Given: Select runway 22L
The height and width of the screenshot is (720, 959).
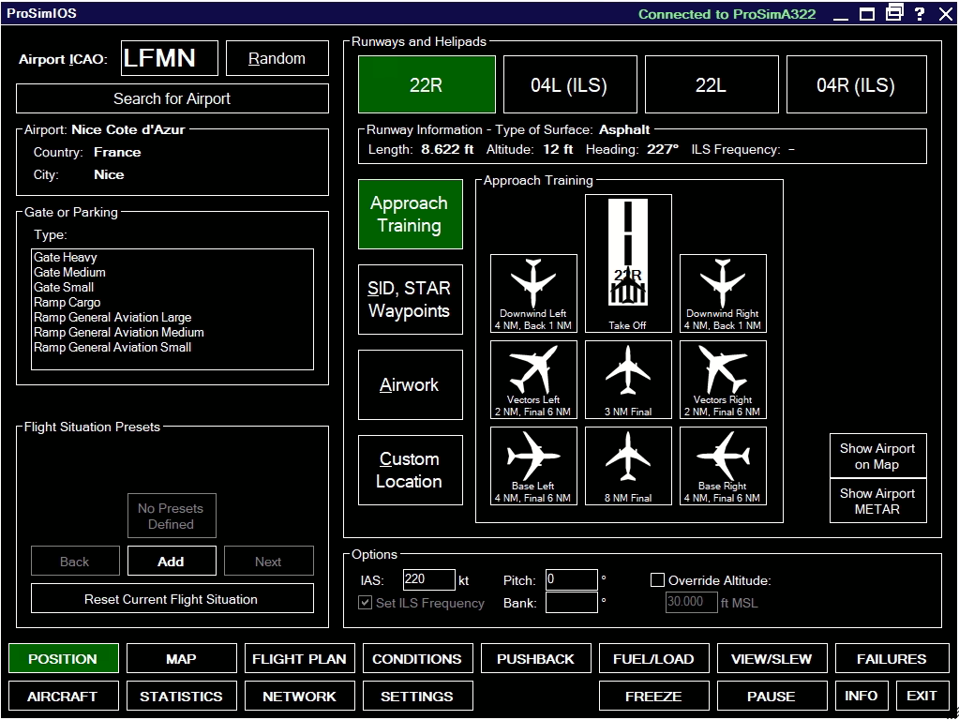Looking at the screenshot, I should pos(712,84).
